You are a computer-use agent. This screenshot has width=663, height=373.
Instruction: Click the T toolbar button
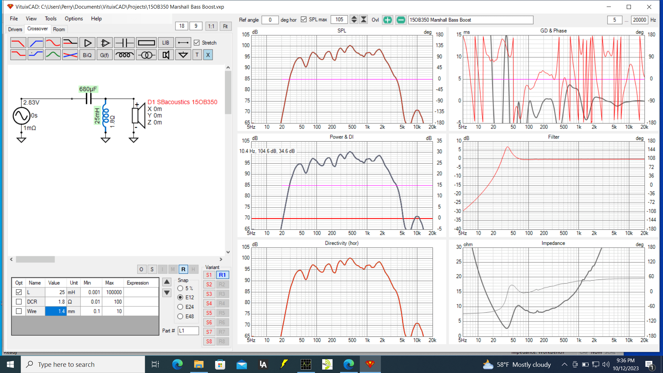(x=197, y=55)
